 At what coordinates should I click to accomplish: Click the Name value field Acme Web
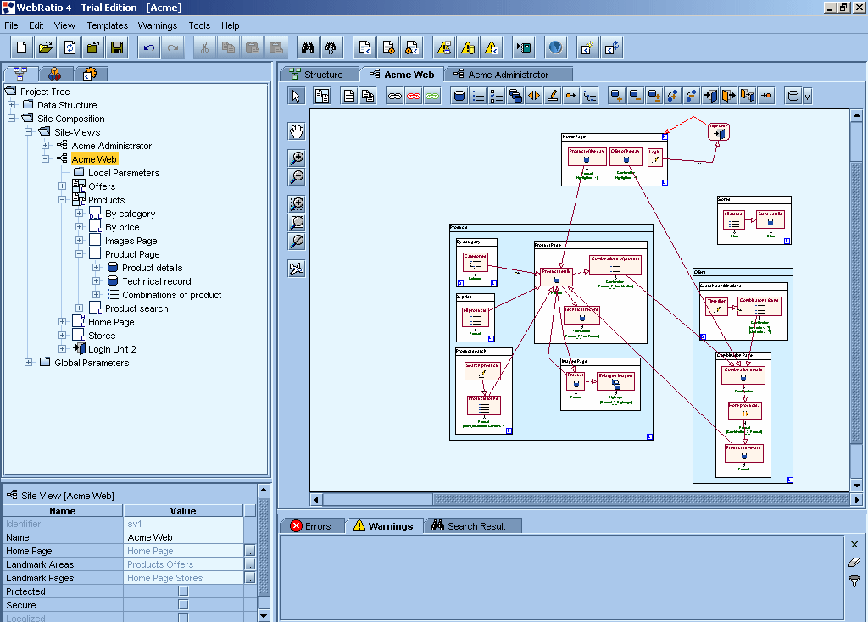185,536
